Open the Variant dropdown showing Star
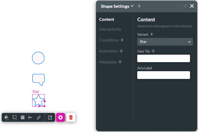Viewport: 198px width, 132px height. [165, 42]
